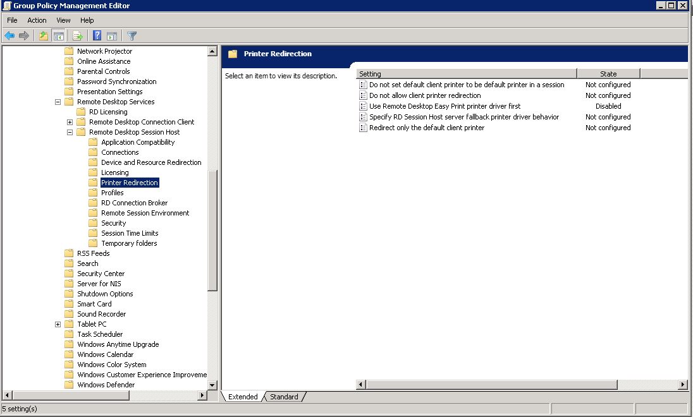Click tree pane horizontal scrollbar right arrow

(x=202, y=395)
